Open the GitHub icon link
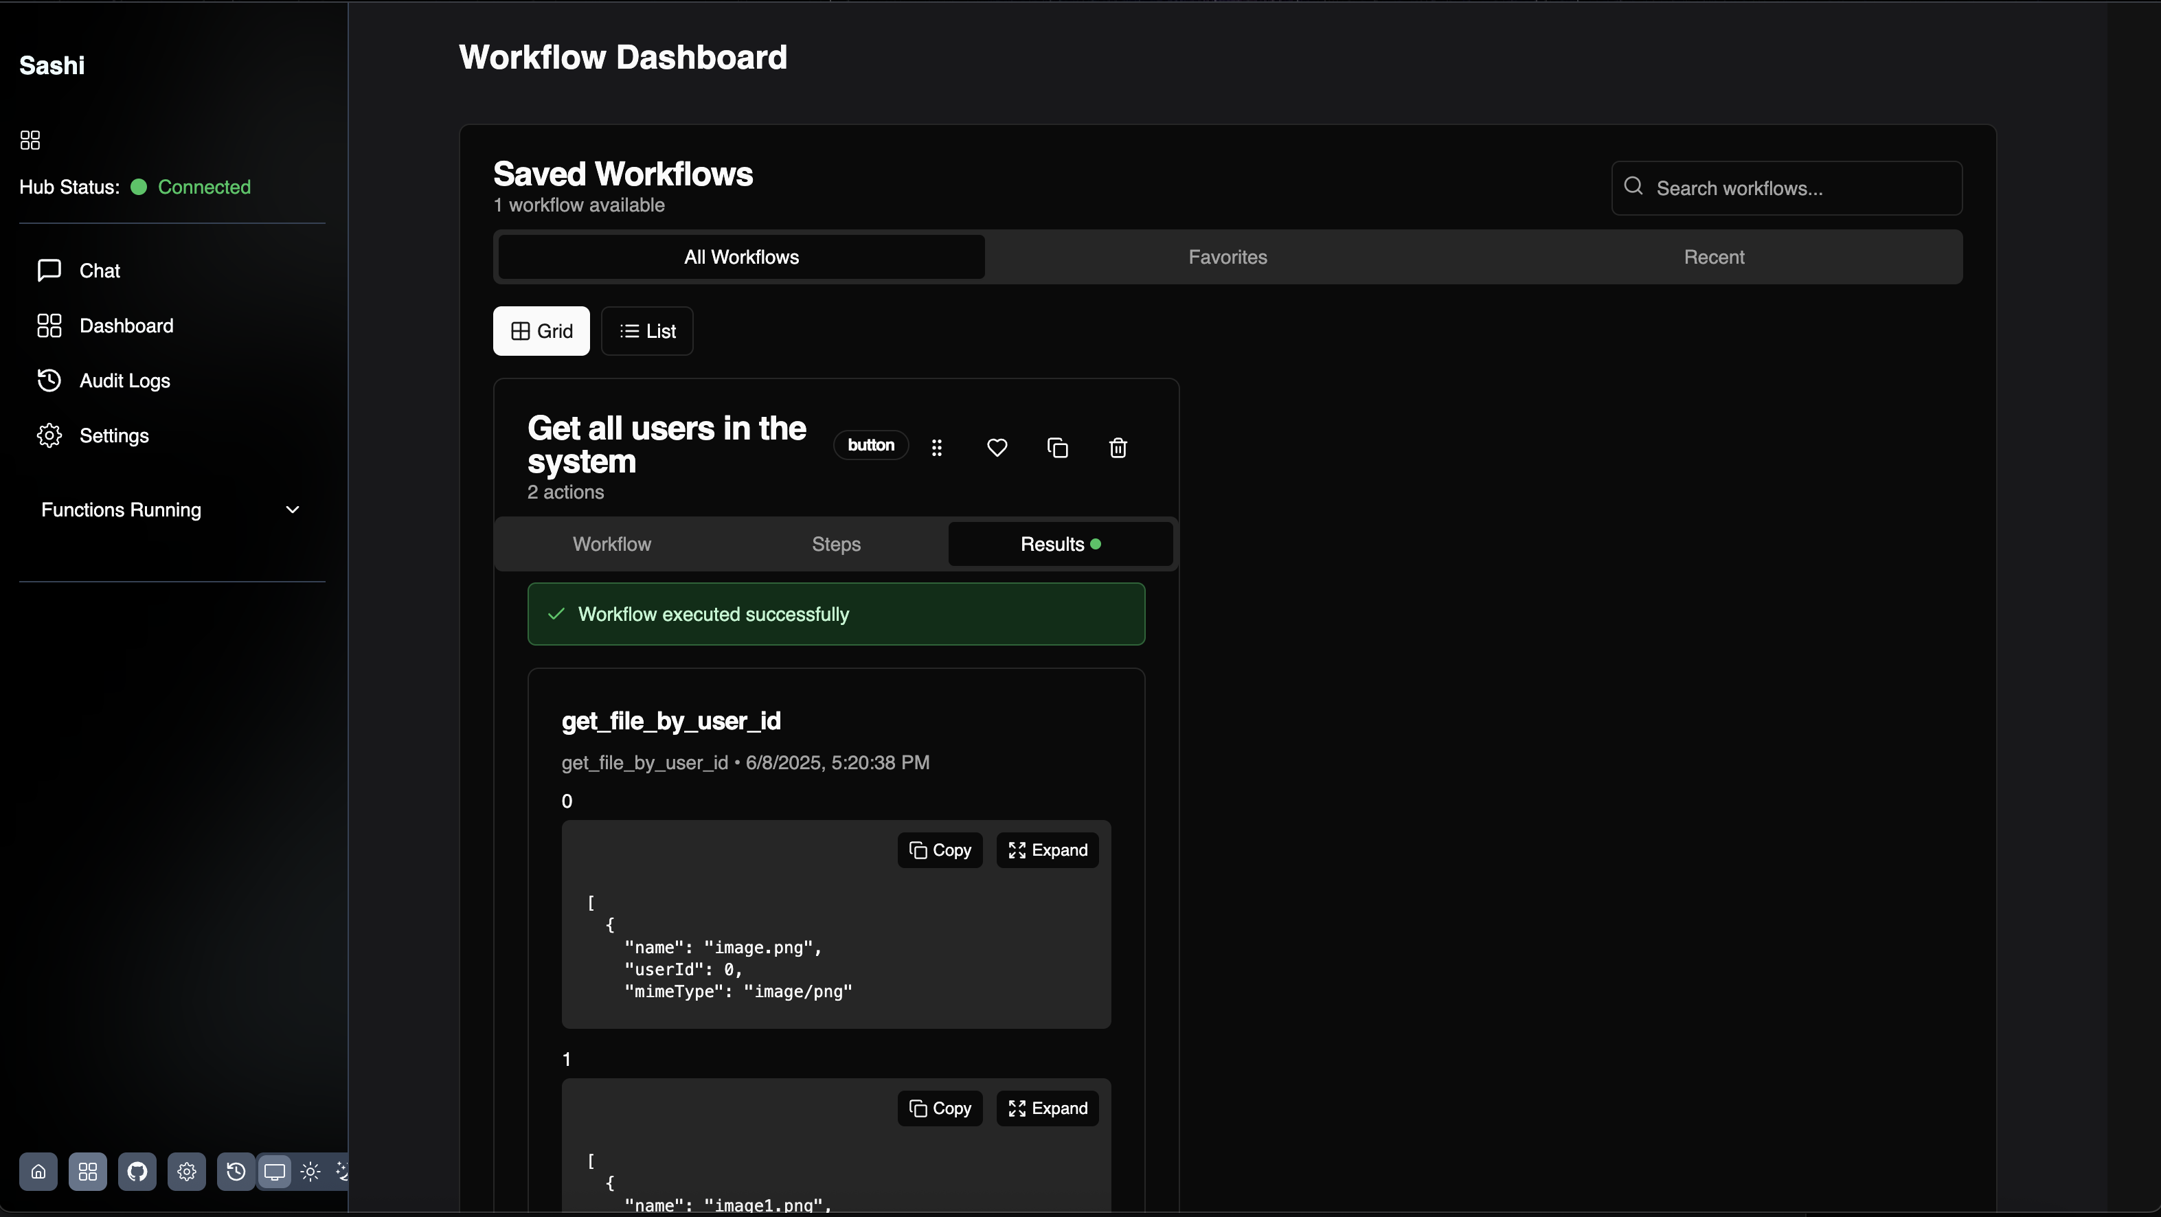Image resolution: width=2161 pixels, height=1217 pixels. point(137,1172)
